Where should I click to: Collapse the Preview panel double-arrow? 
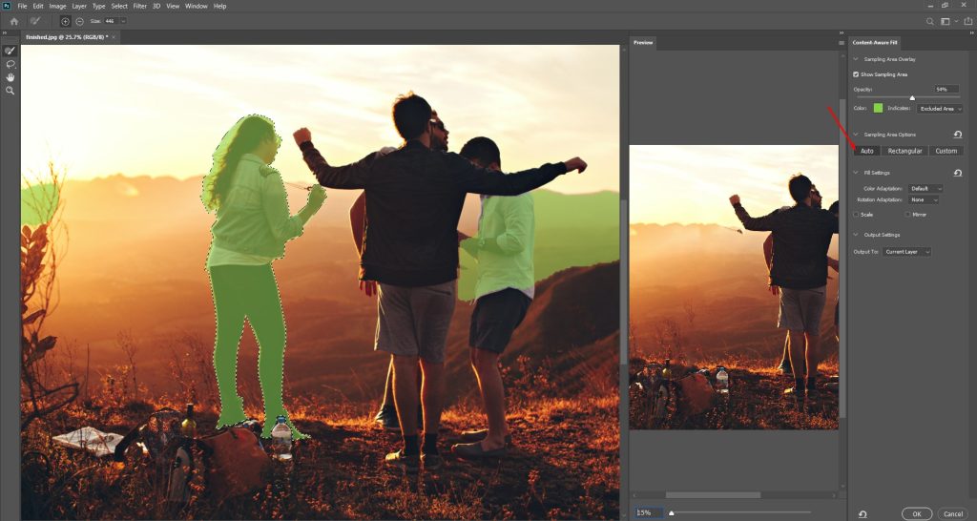(x=842, y=33)
